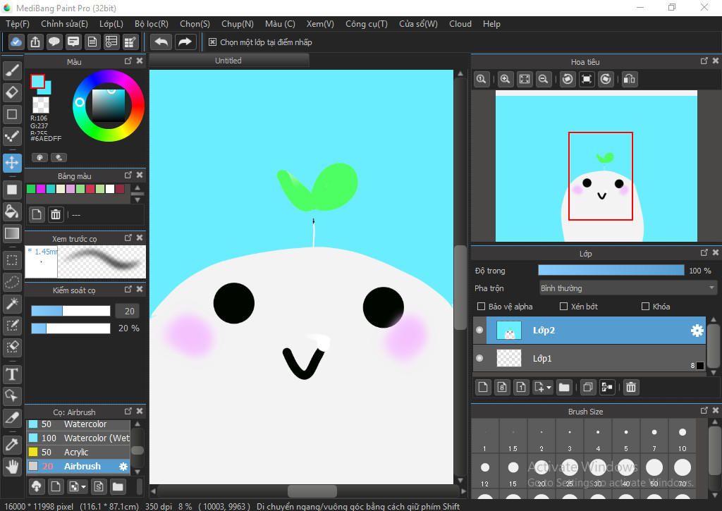Screen dimensions: 722x511
Task: Select the Hand tool
Action: point(12,467)
